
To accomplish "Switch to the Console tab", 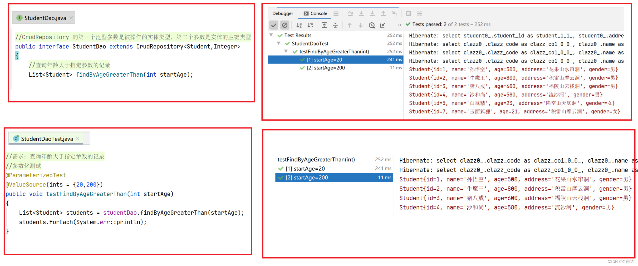I will (315, 13).
